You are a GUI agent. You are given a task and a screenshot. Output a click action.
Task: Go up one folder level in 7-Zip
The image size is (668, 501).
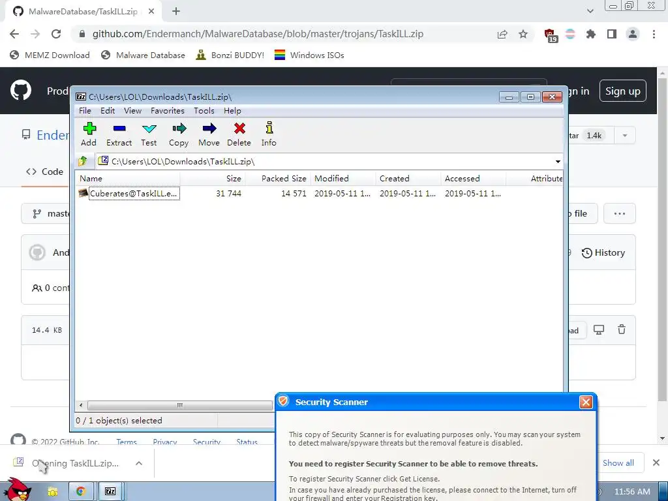click(x=83, y=161)
